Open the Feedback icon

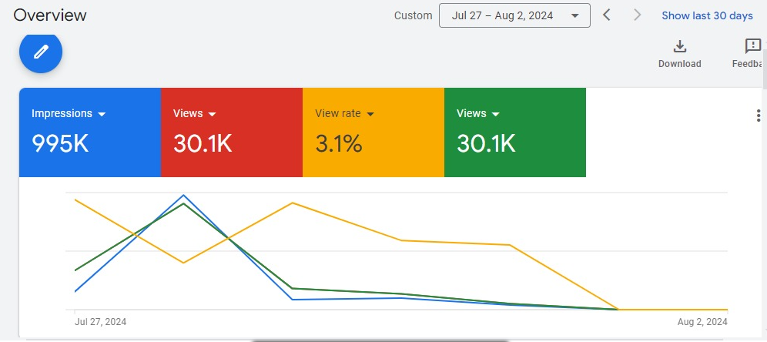point(752,46)
